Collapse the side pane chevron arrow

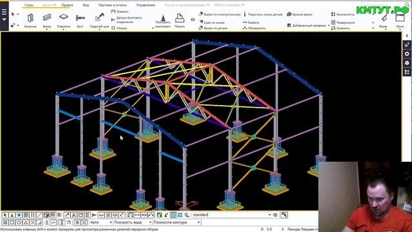tap(407, 36)
